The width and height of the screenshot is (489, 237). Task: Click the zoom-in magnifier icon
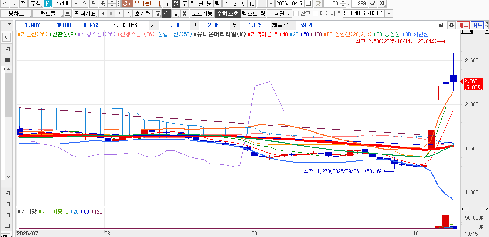[x=373, y=3]
